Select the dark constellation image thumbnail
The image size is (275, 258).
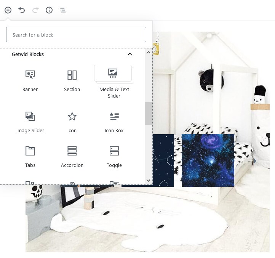(163, 160)
